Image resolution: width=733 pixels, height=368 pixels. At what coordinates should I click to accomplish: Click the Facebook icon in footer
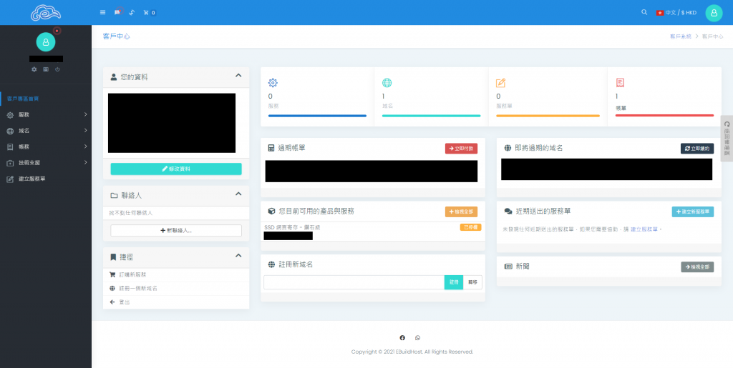[x=402, y=338]
